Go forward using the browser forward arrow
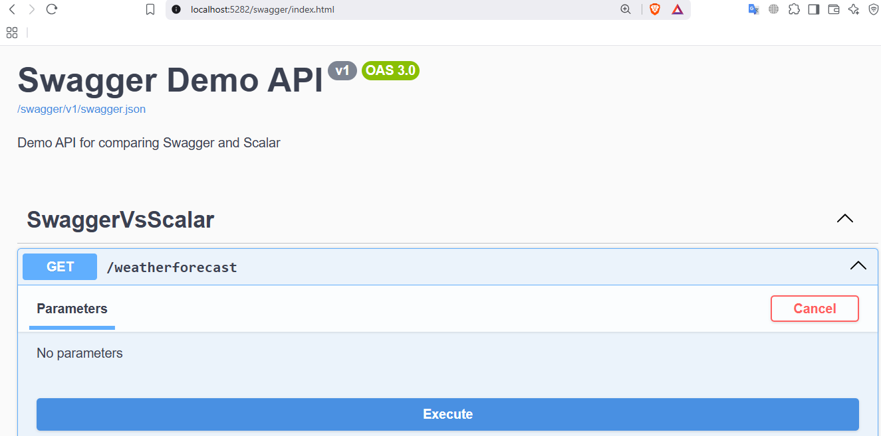Viewport: 881px width, 436px height. point(32,9)
